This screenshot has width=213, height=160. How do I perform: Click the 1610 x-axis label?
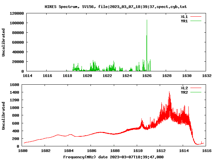coord(138,151)
